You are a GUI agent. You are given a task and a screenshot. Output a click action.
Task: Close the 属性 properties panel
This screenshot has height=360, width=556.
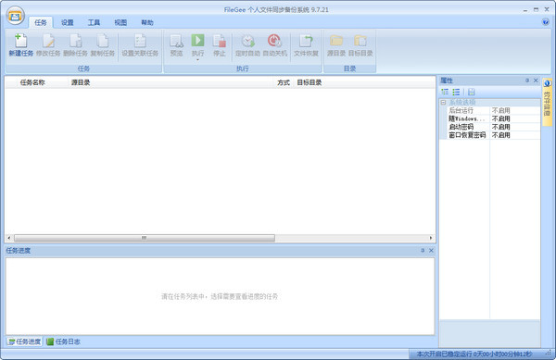[536, 81]
